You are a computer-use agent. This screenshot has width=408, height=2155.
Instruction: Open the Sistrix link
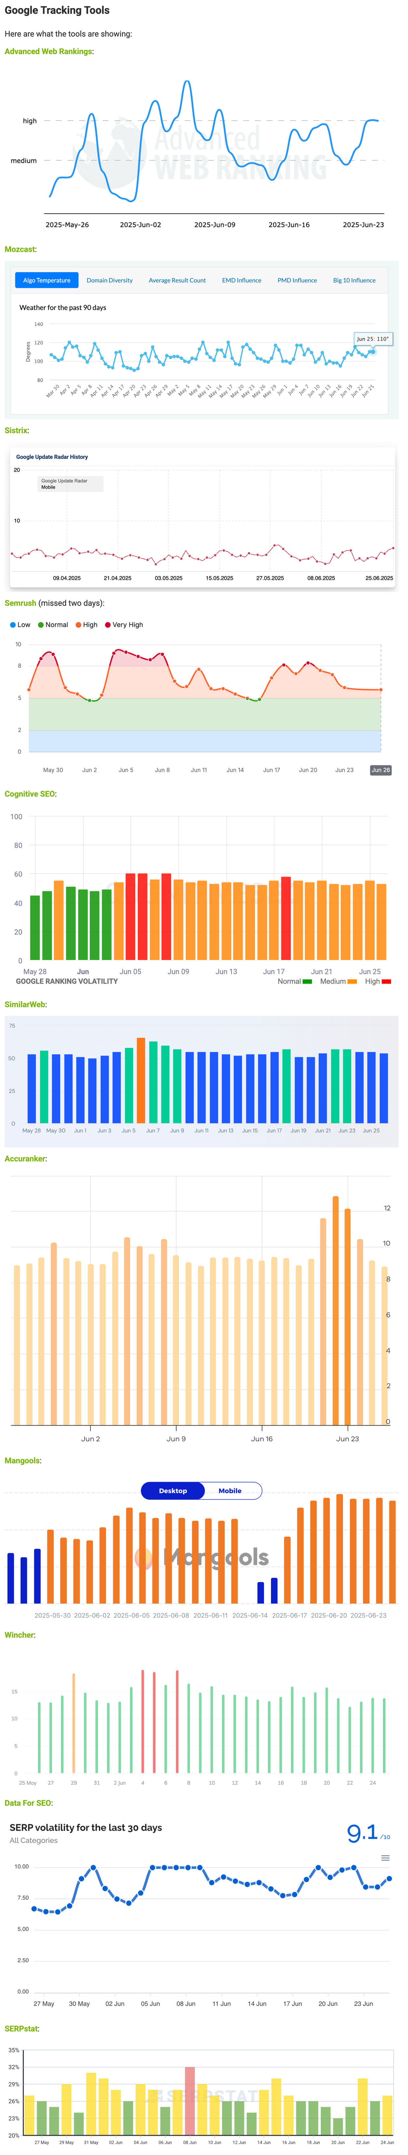(16, 430)
